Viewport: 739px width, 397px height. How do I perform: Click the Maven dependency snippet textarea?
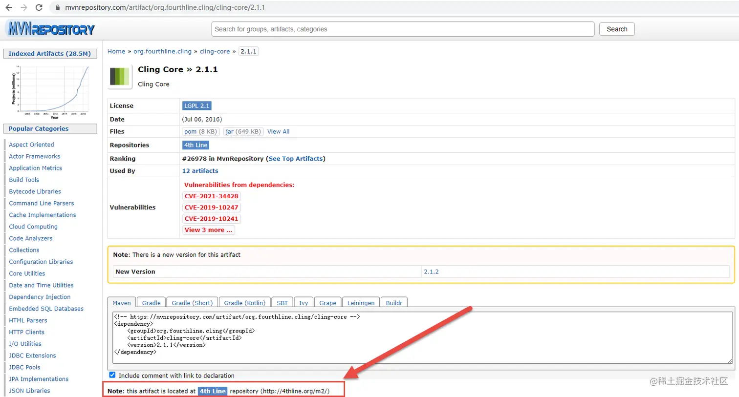tap(422, 337)
